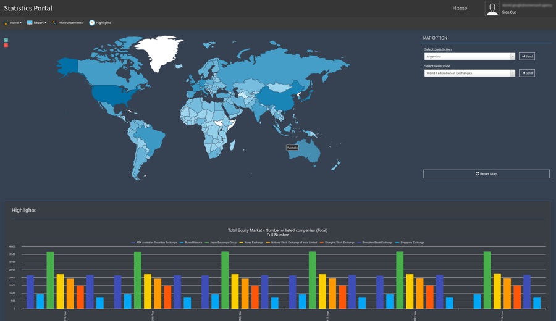Expand the Report menu arrow

pos(46,23)
